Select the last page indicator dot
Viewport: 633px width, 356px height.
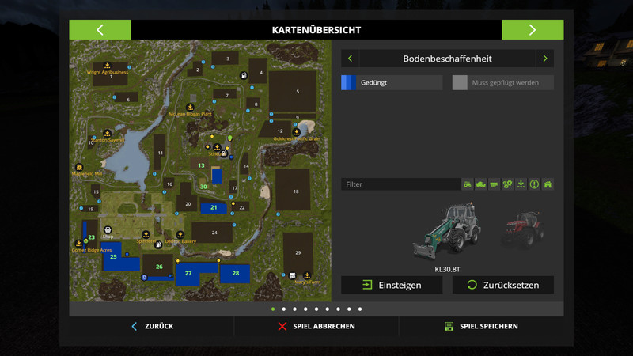click(x=360, y=309)
